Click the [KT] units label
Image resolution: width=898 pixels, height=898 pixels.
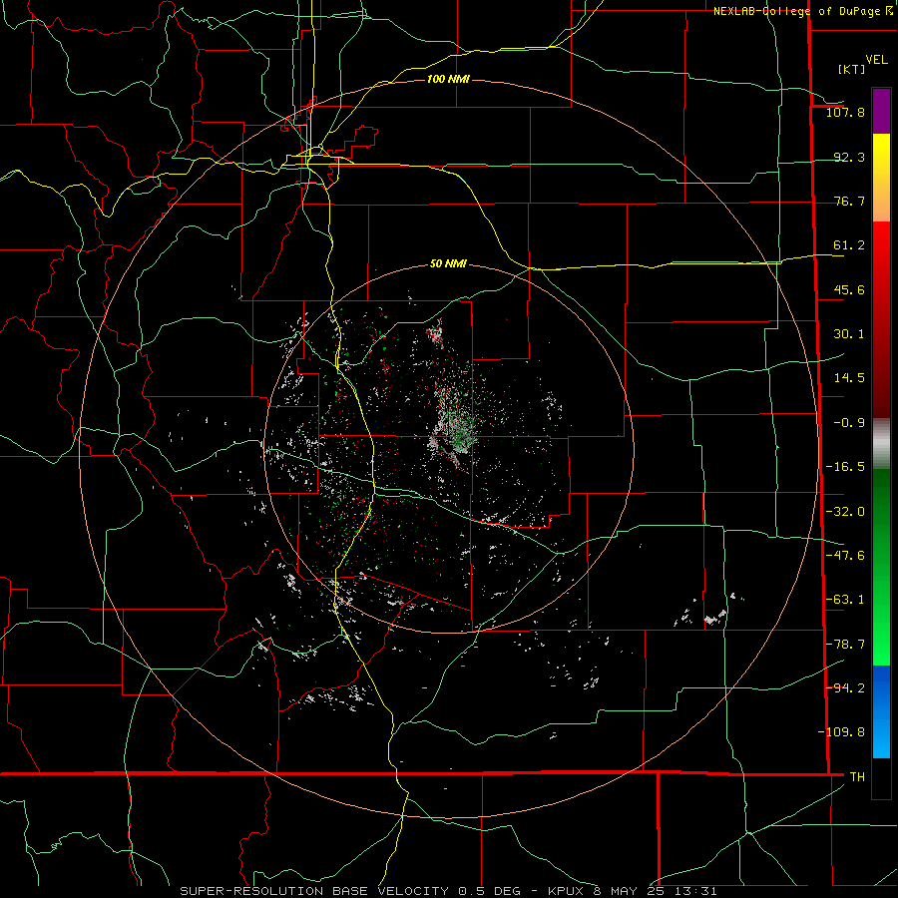pyautogui.click(x=851, y=69)
